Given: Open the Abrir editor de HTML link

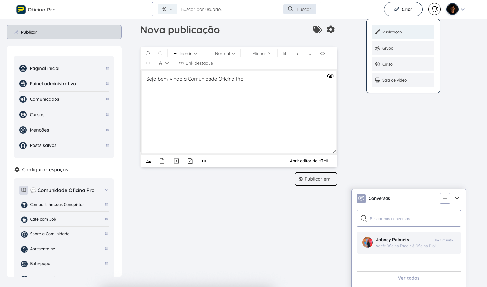Looking at the screenshot, I should [309, 161].
